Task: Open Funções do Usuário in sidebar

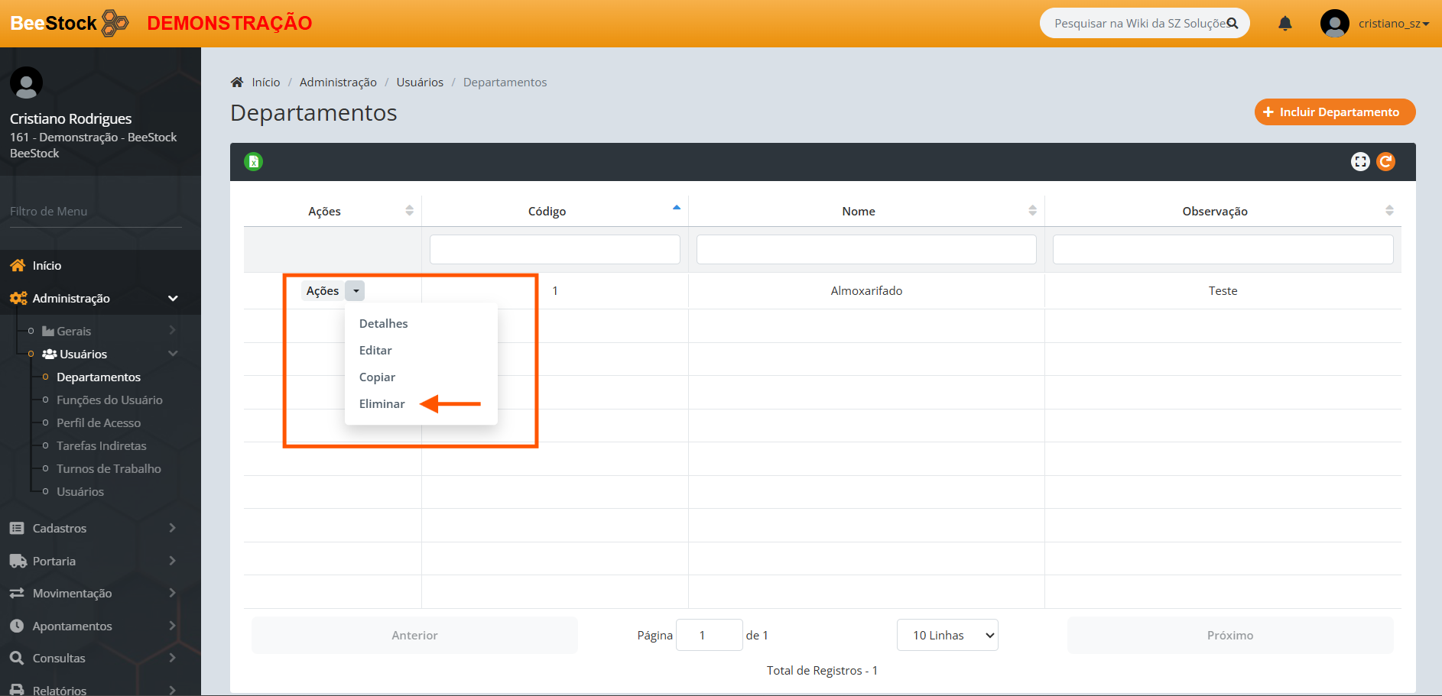Action: (x=109, y=400)
